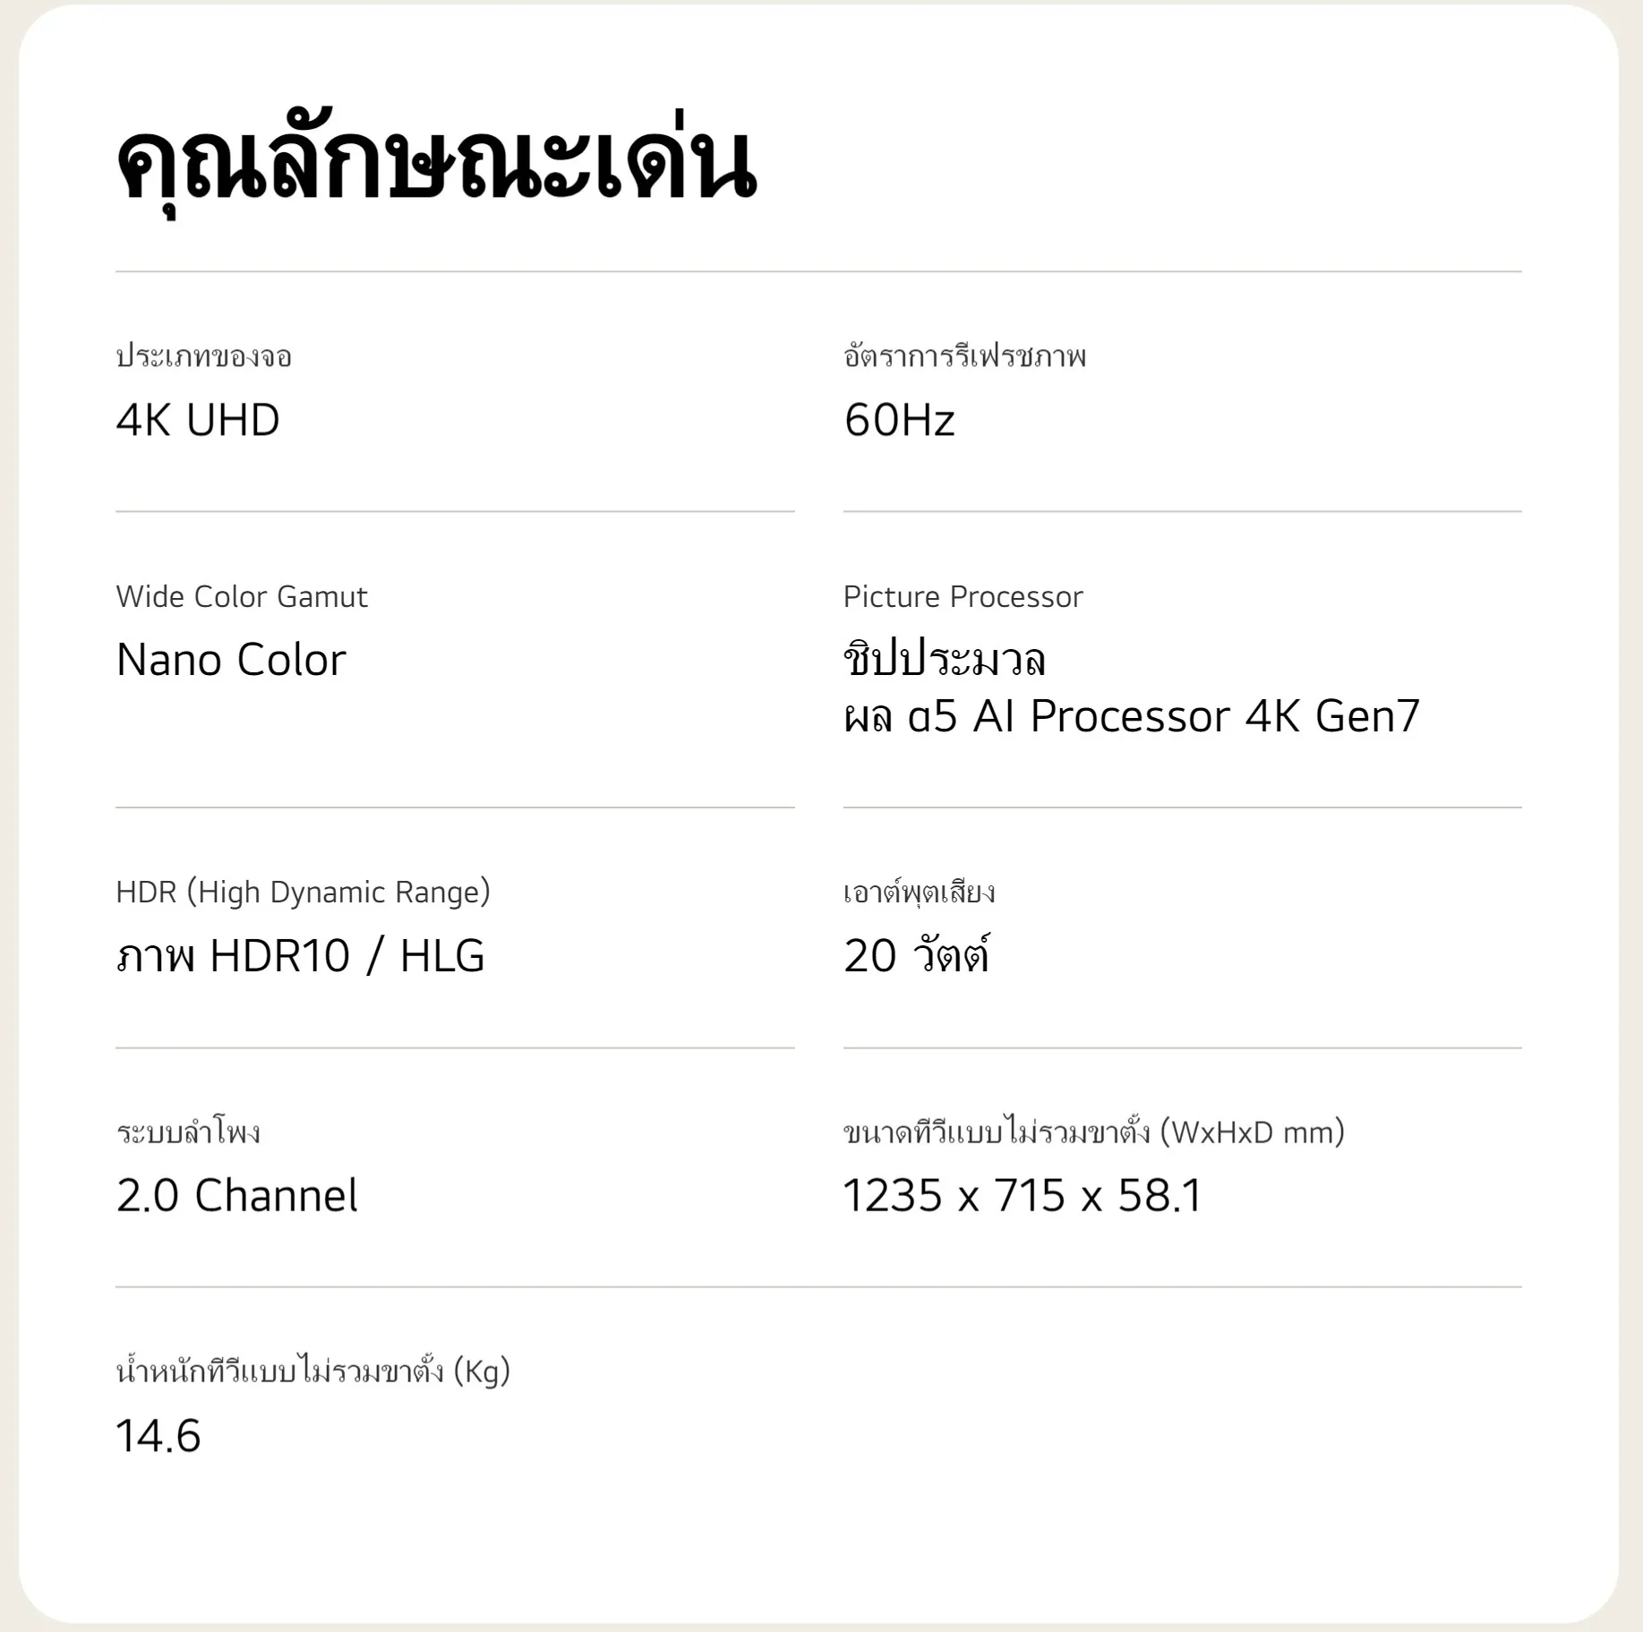Click the ประเภทของจอ label
This screenshot has width=1643, height=1632.
coord(204,356)
